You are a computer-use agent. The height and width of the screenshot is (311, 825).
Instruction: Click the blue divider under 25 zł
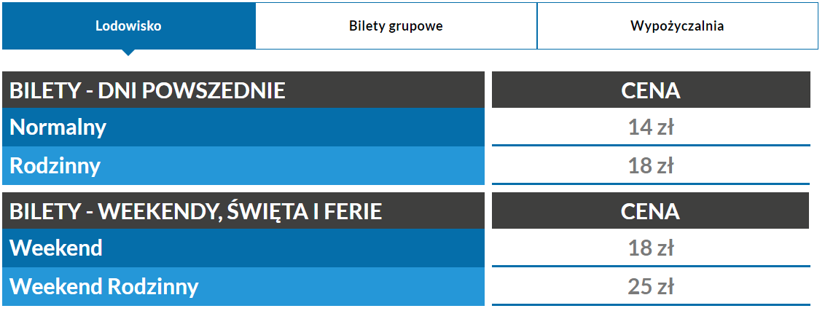pos(651,304)
